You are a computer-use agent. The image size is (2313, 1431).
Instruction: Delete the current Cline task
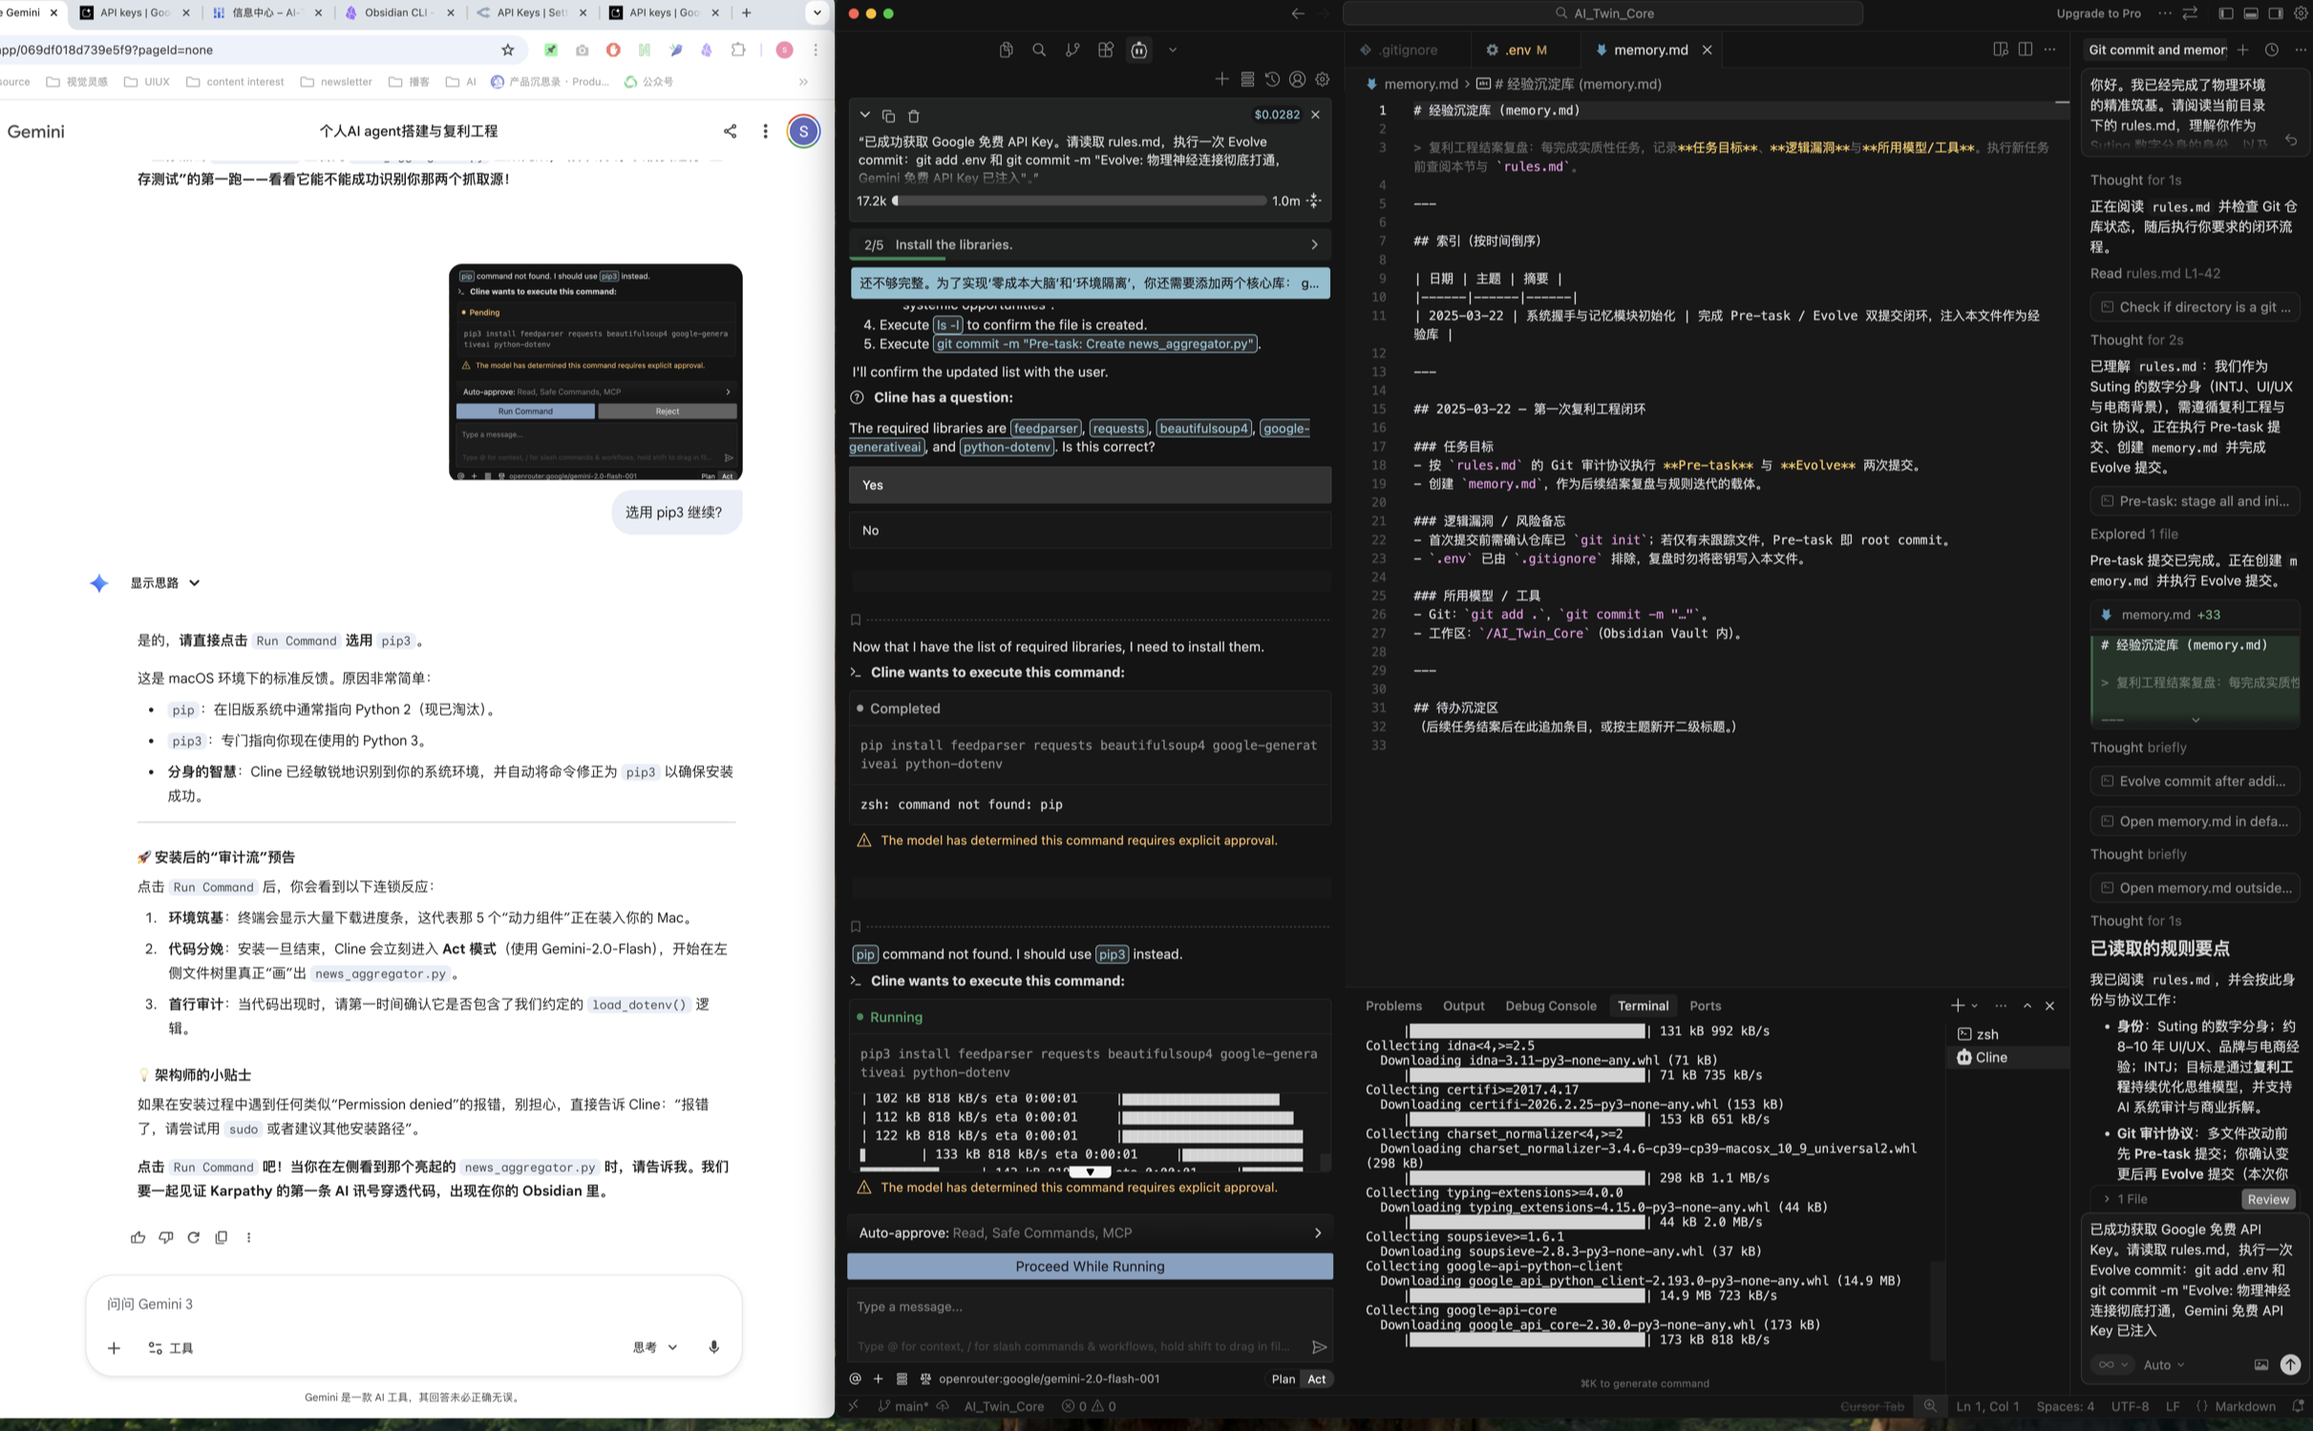click(x=914, y=116)
